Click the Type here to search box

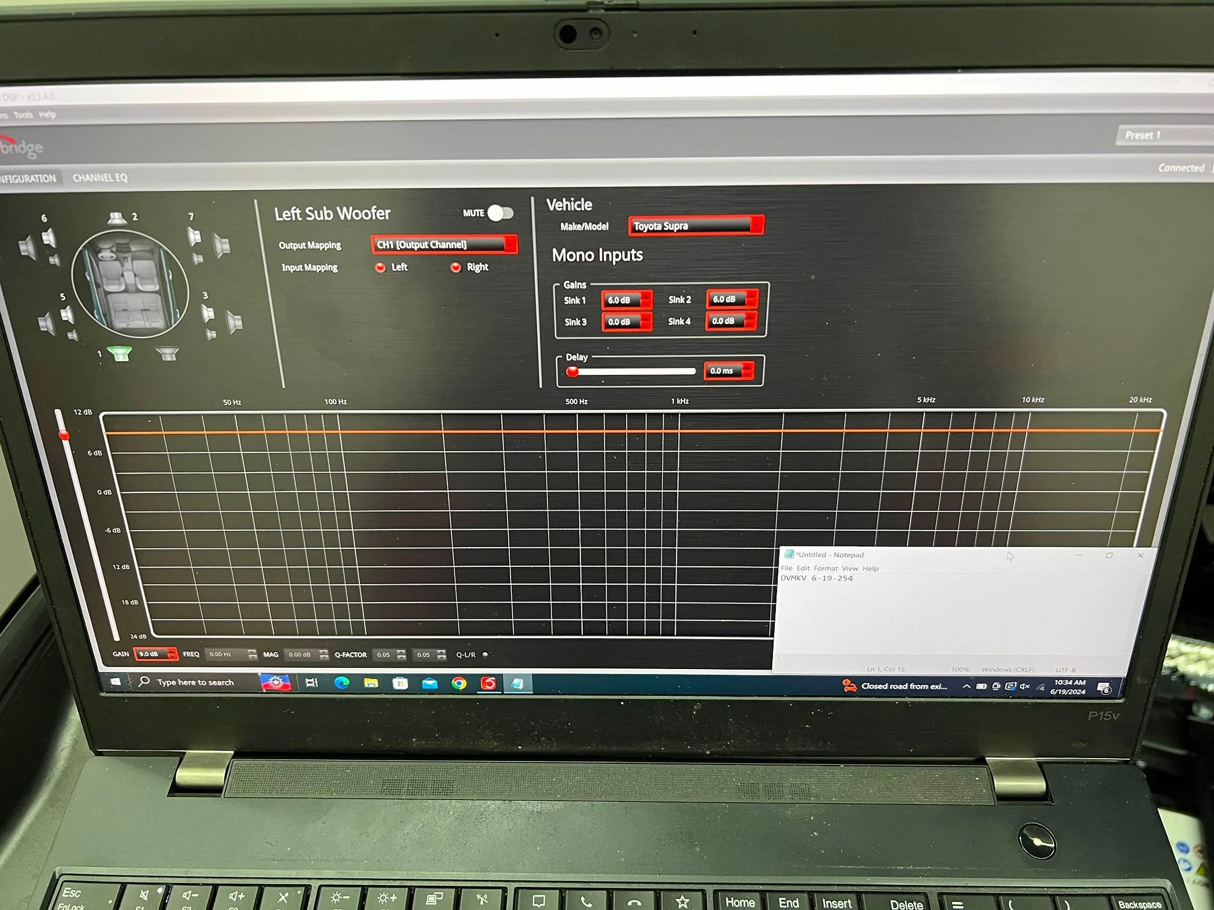point(195,682)
